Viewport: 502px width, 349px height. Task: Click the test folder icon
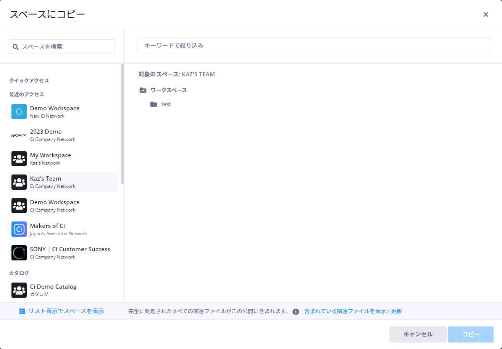154,104
